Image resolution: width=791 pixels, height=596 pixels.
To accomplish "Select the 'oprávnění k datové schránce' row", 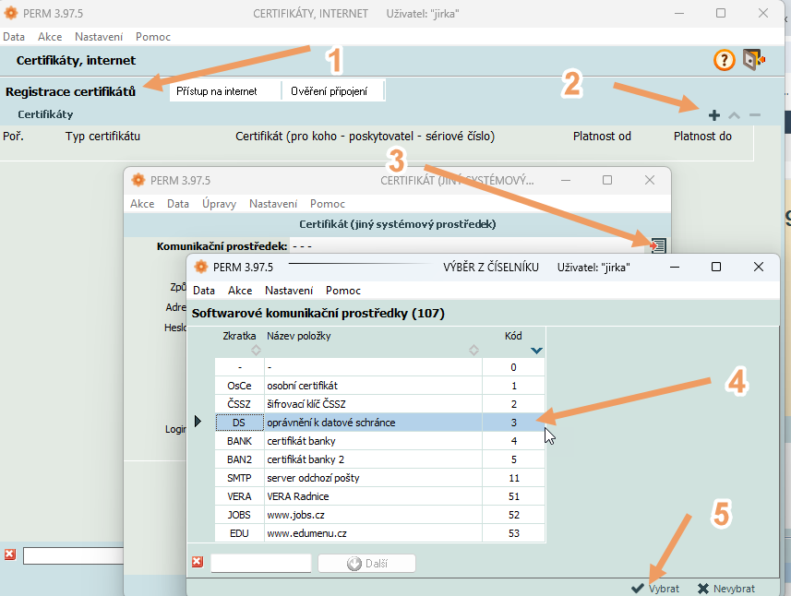I will pos(380,423).
